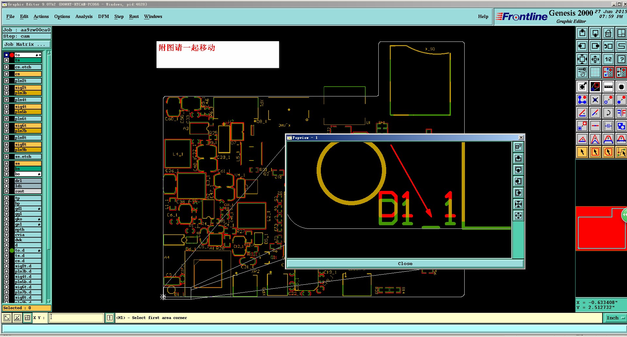Select the gko layer row
The width and height of the screenshot is (627, 337).
pos(28,219)
